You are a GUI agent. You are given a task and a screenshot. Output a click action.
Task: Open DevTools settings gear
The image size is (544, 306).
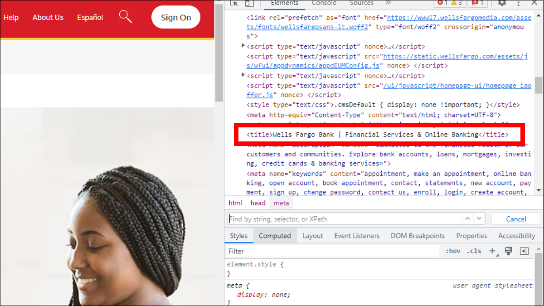coord(502,3)
